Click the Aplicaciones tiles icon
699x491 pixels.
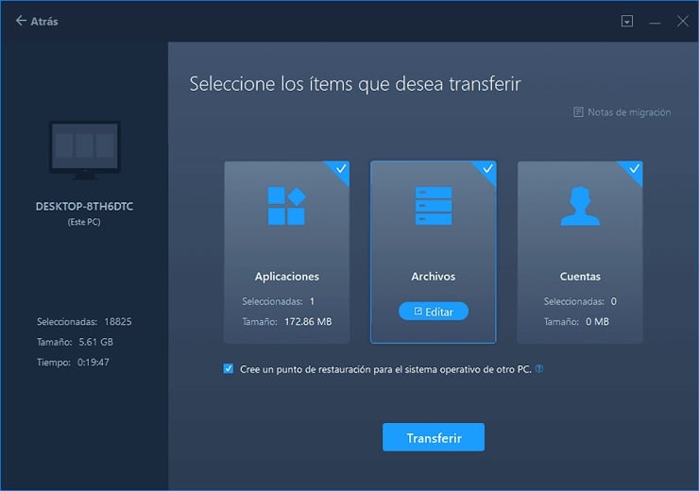coord(286,206)
